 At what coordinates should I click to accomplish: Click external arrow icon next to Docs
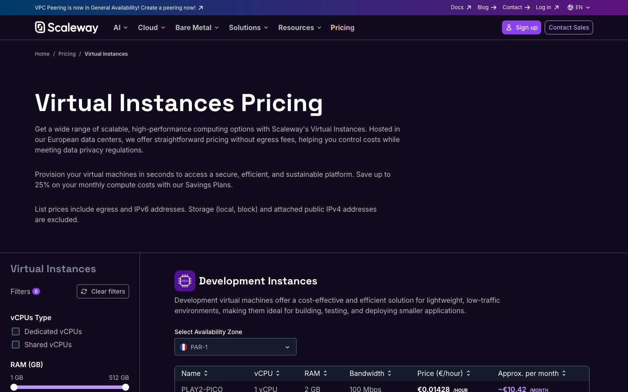[469, 7]
